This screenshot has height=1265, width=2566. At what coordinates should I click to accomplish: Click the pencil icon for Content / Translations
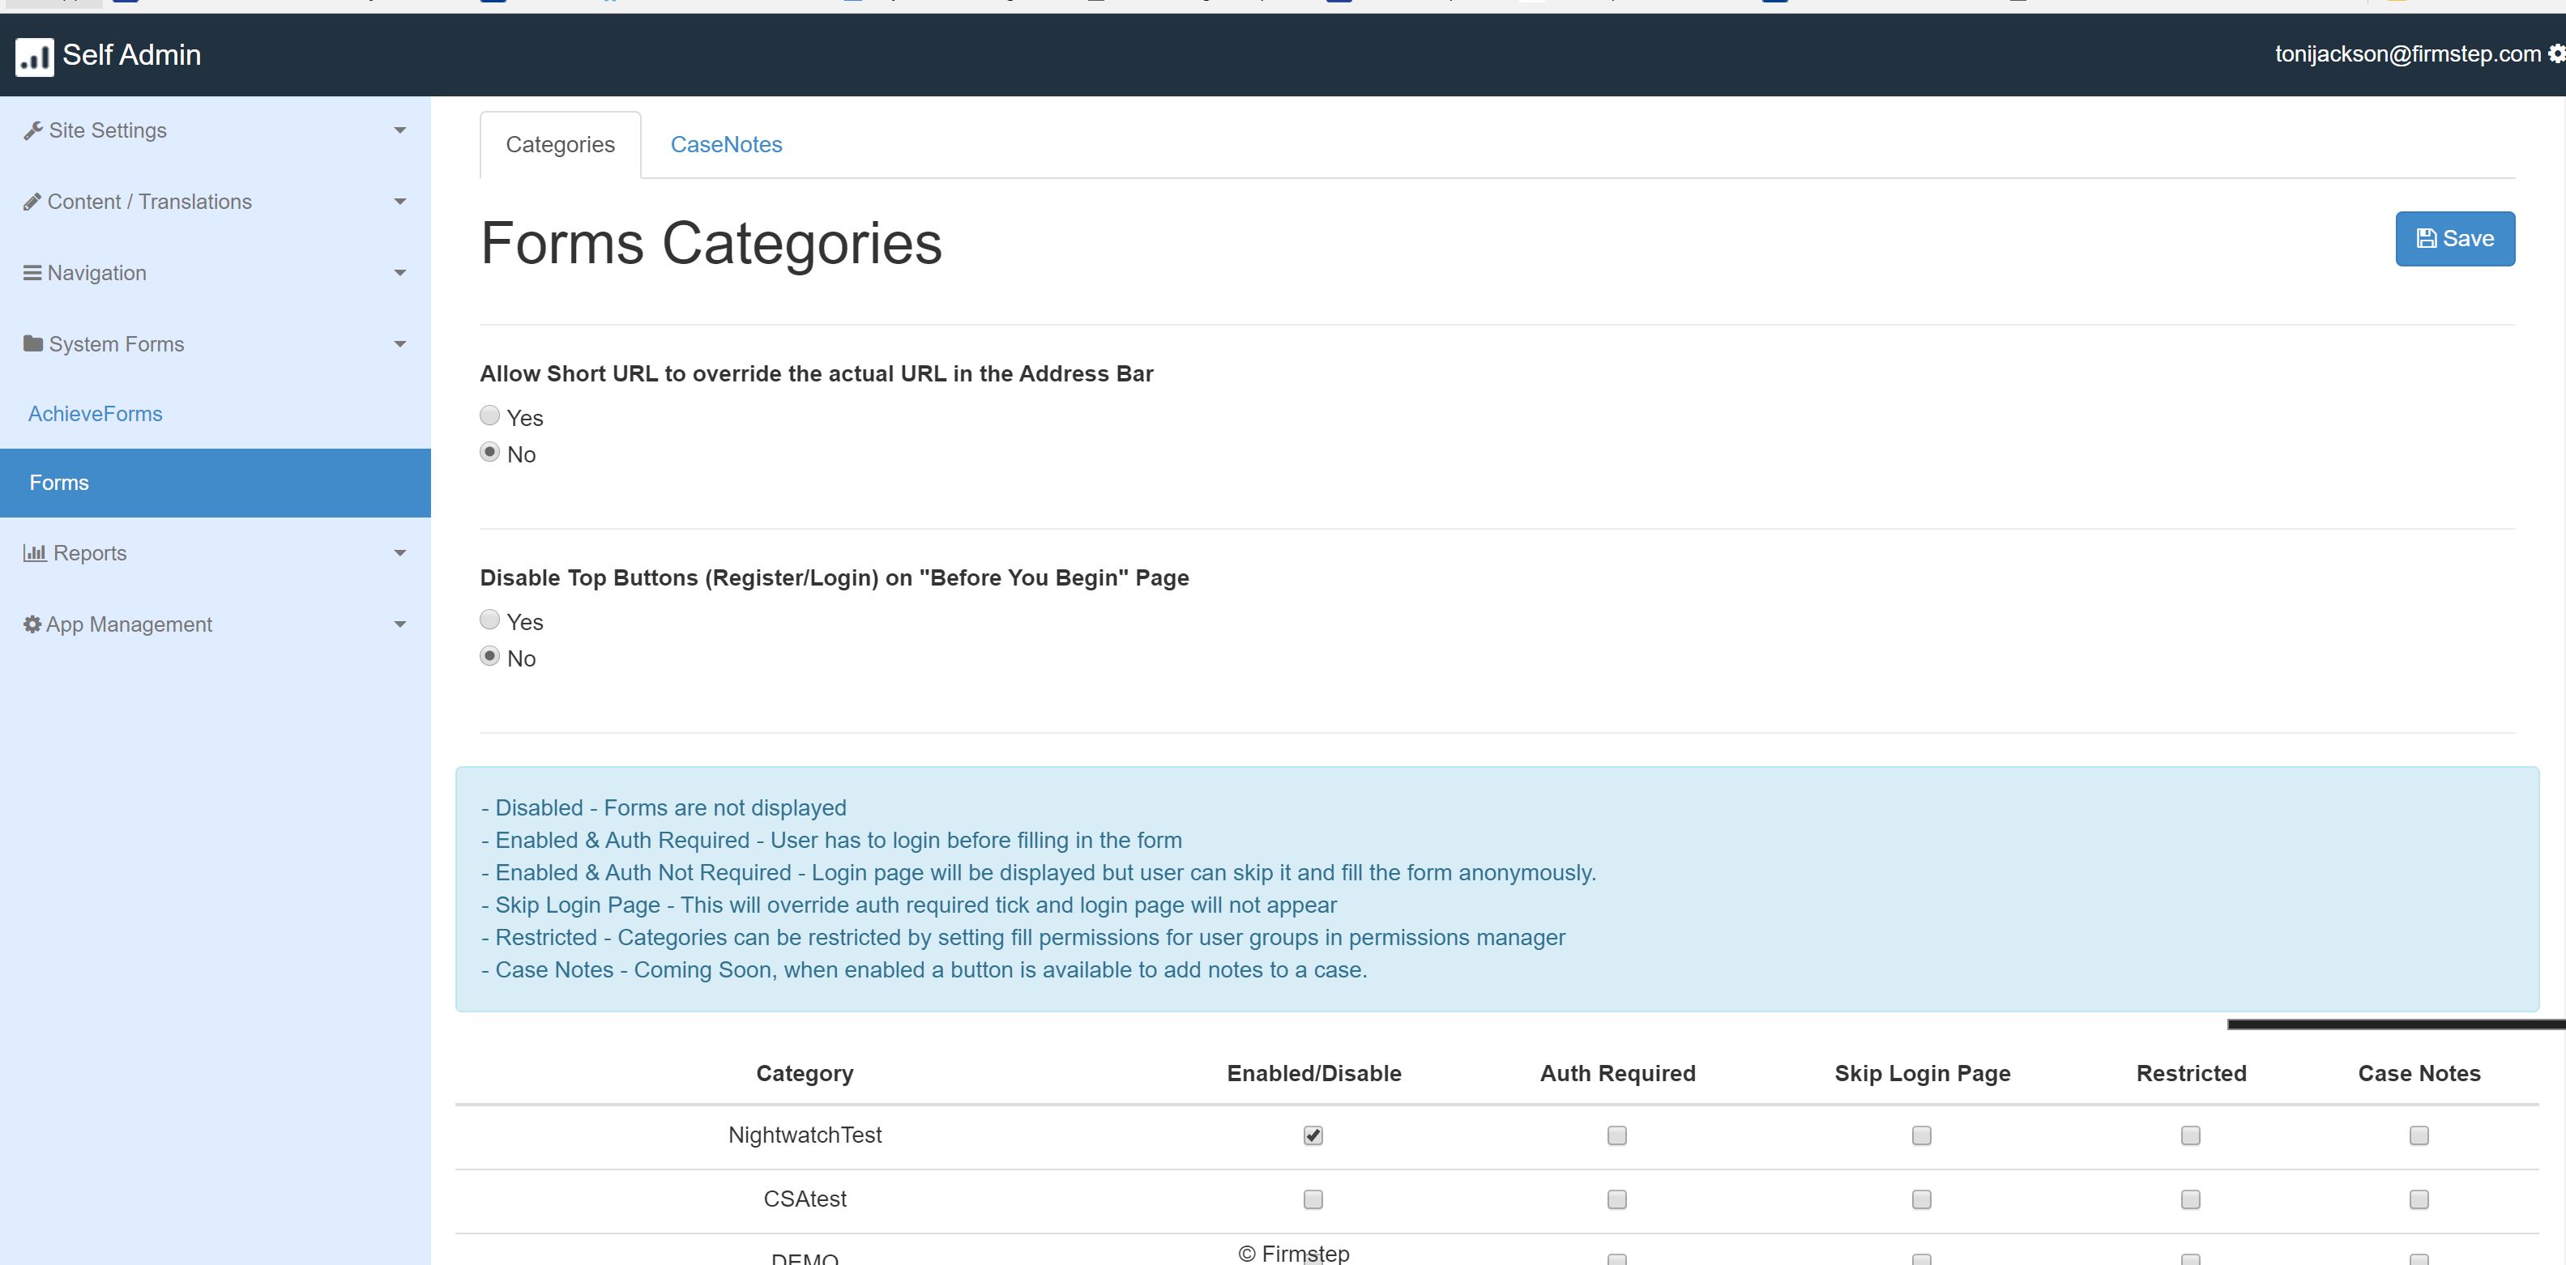32,202
